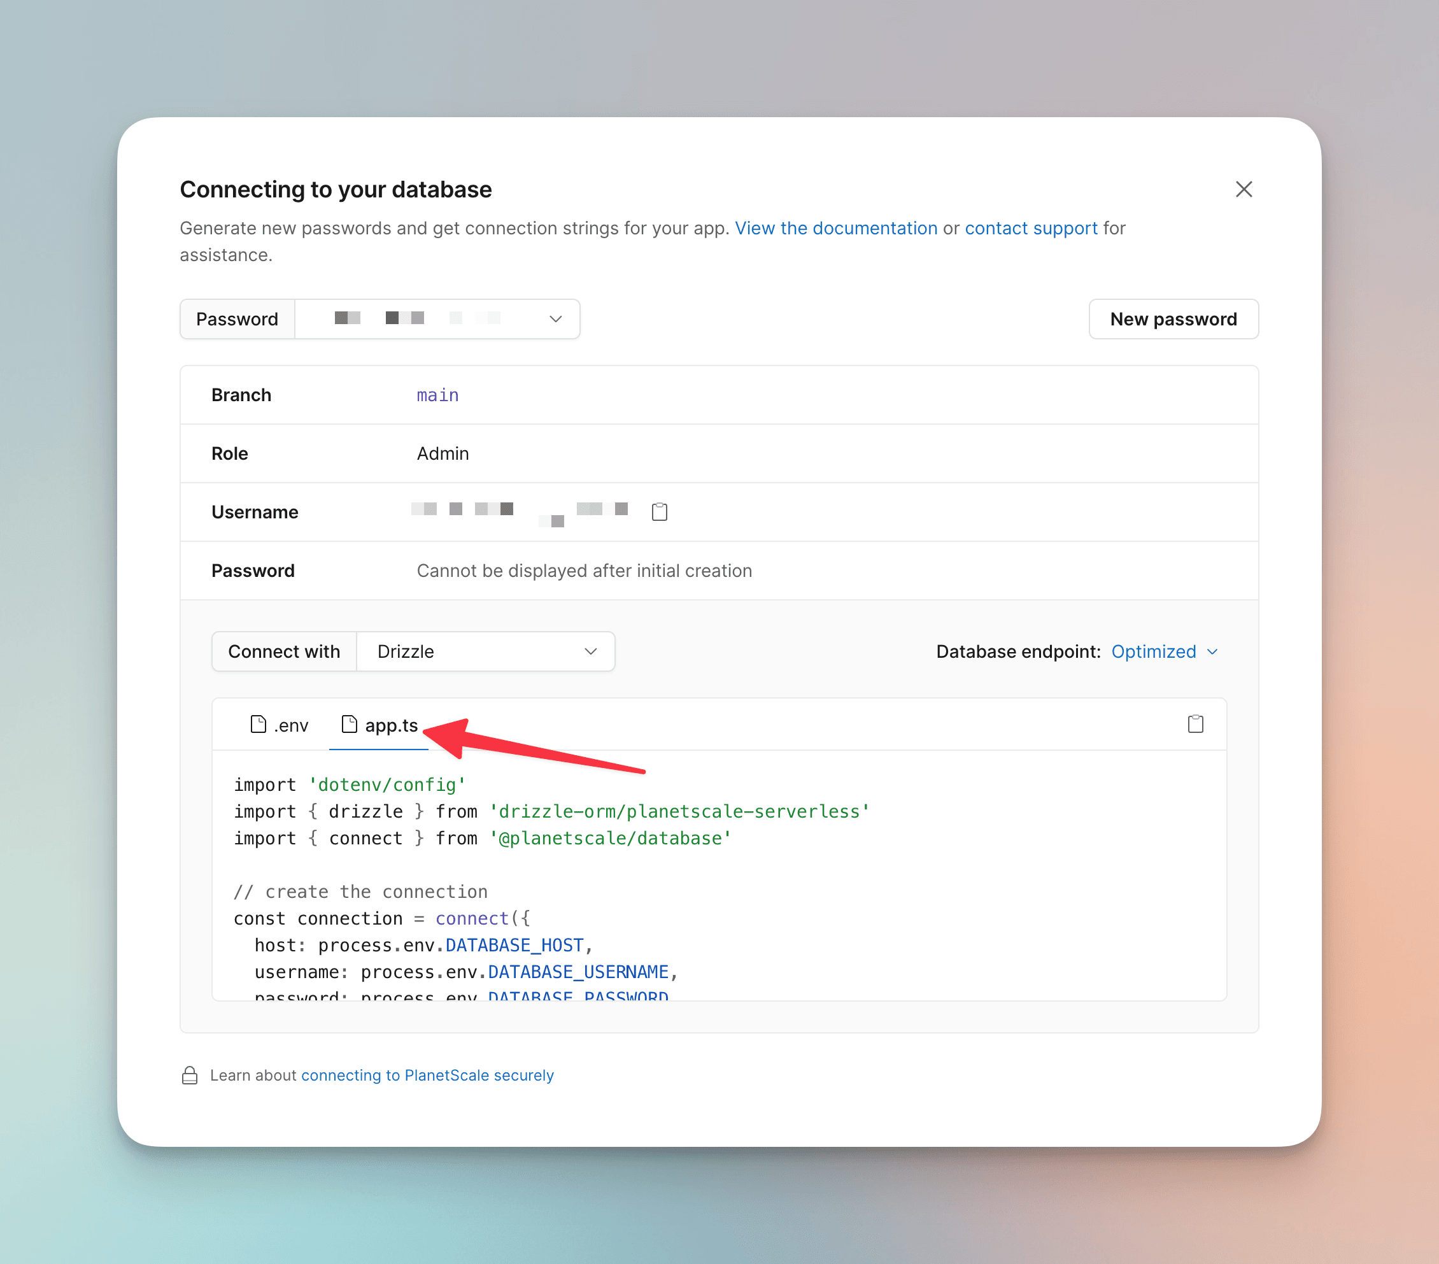Click the 'Connecting to your database' heading
The image size is (1439, 1264).
[336, 189]
